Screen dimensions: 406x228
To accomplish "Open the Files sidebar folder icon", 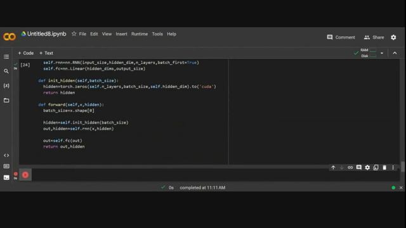I will [6, 100].
